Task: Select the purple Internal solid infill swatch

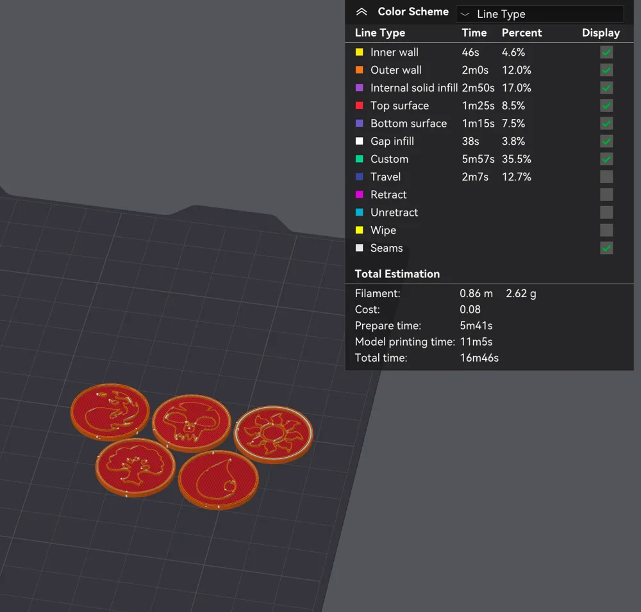Action: pyautogui.click(x=360, y=88)
